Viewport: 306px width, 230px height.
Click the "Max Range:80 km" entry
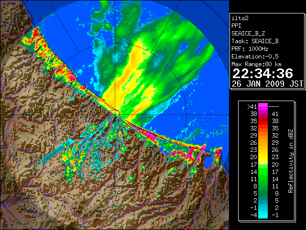[256, 64]
